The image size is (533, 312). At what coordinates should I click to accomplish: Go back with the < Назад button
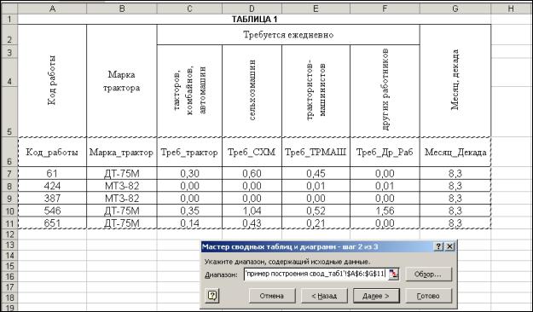point(324,296)
